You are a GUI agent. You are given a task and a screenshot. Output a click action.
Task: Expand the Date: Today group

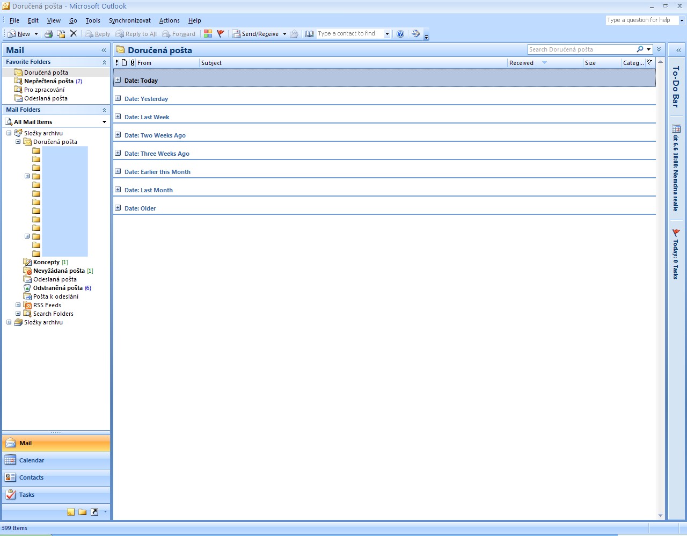118,80
